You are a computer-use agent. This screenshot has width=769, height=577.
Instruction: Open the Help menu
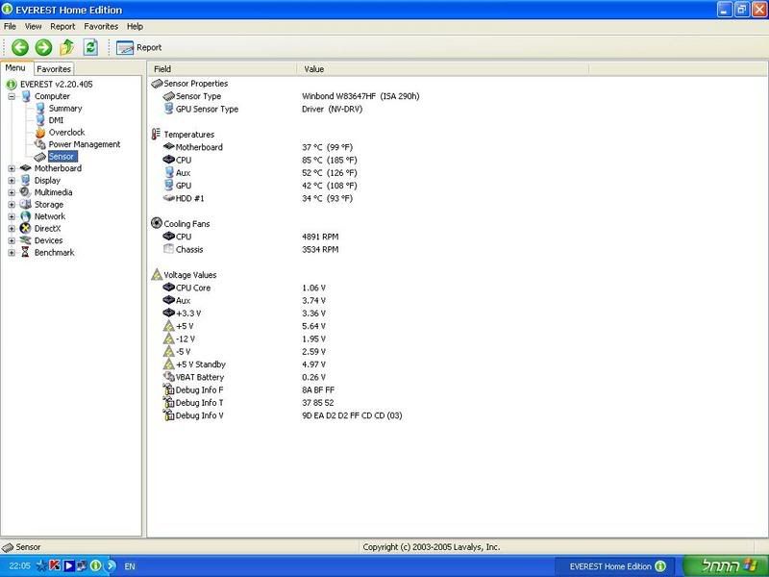coord(135,27)
